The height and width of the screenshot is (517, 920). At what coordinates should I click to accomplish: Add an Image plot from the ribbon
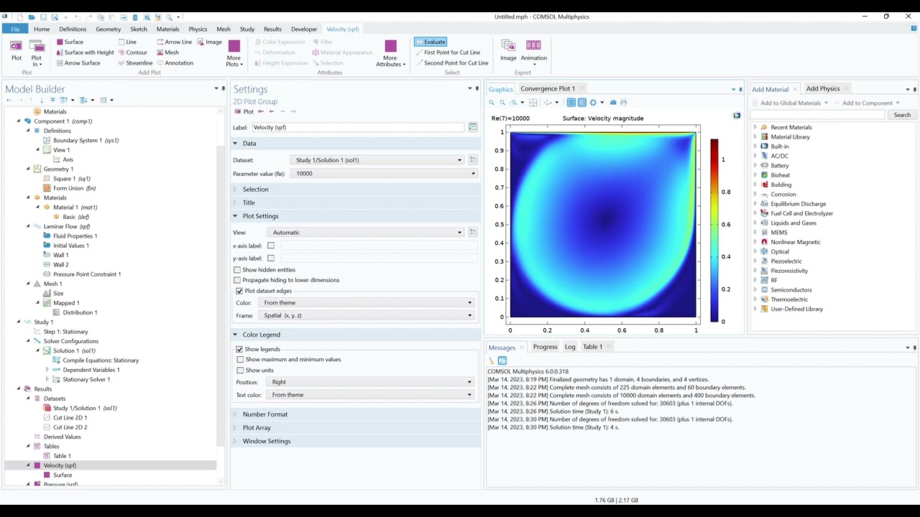(x=210, y=42)
